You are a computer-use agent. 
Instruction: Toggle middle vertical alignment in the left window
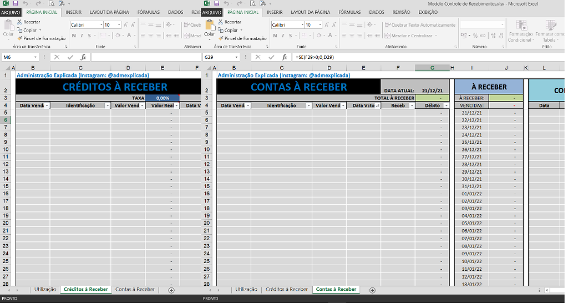click(150, 25)
